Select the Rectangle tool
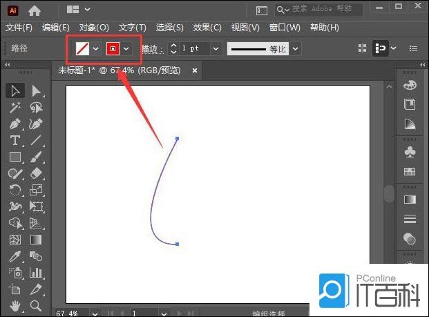The height and width of the screenshot is (317, 429). click(15, 157)
